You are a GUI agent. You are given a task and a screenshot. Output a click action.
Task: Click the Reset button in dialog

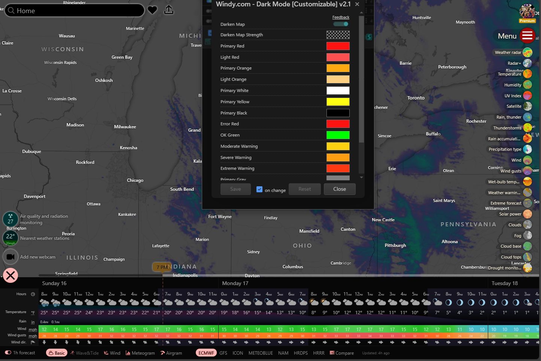[x=305, y=189]
